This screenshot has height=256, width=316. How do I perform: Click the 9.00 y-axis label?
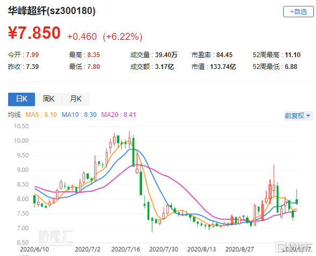coord(23,170)
